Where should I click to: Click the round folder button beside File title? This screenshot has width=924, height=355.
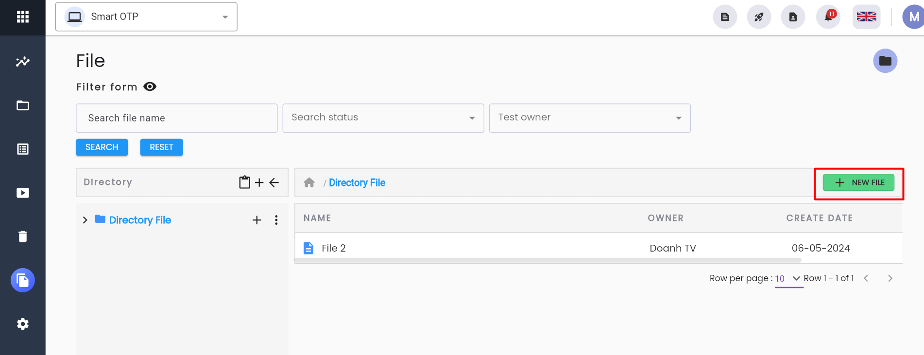[885, 61]
